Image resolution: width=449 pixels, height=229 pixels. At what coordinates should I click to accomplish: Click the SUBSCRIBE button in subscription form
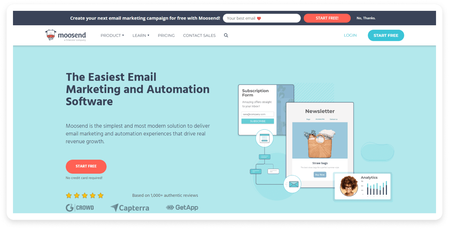coord(258,121)
